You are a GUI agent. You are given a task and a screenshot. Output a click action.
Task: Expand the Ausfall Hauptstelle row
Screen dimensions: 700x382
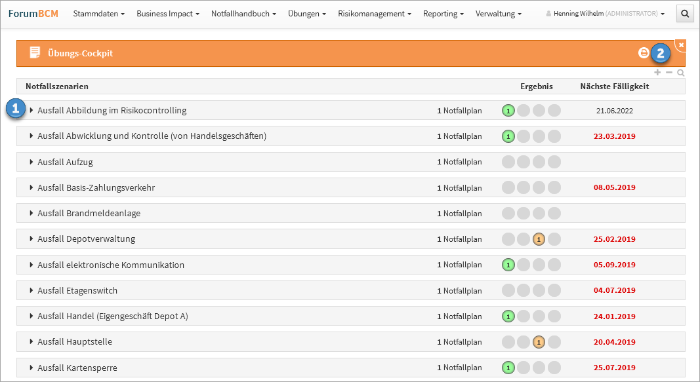tap(31, 341)
